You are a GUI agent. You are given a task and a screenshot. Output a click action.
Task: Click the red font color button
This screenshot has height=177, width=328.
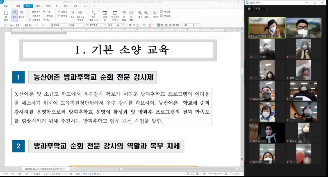coord(148,25)
